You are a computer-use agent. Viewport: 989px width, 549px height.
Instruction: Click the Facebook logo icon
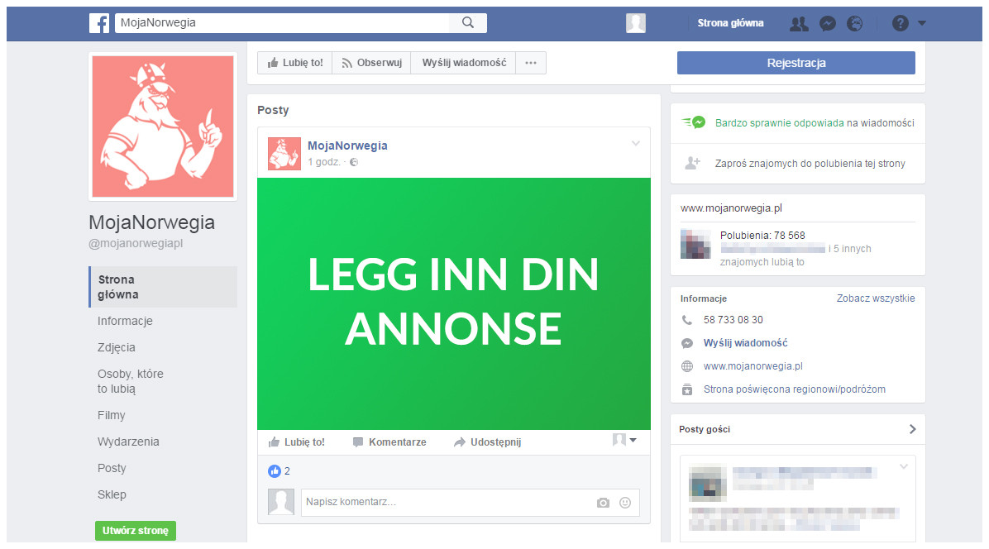click(x=99, y=23)
